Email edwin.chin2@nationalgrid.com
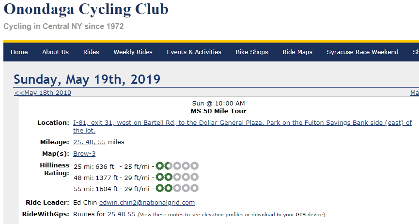 (147, 202)
